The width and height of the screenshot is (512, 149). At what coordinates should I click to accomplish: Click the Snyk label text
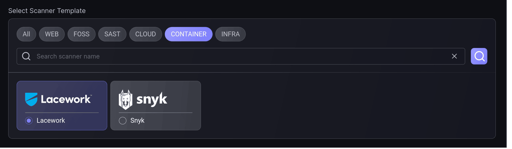(x=137, y=120)
